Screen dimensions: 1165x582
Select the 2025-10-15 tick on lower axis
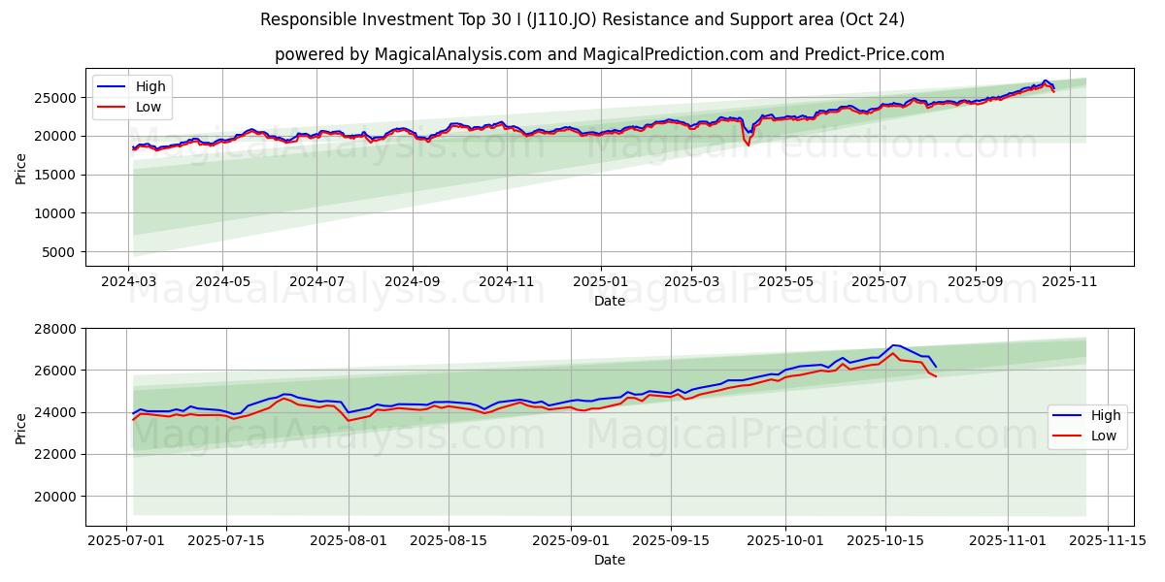pos(884,539)
